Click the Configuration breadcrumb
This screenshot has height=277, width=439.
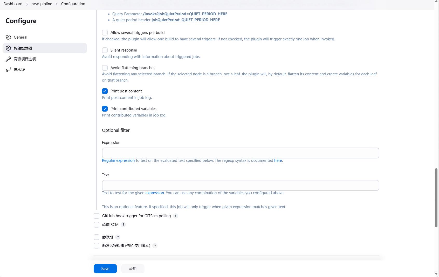coord(73,4)
